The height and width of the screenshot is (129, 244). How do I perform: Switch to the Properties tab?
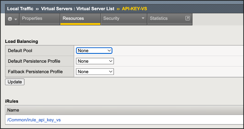[32, 18]
